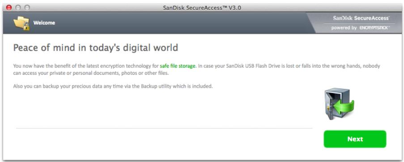Click the powered by EncryptStick label
This screenshot has width=404, height=162.
(x=361, y=28)
